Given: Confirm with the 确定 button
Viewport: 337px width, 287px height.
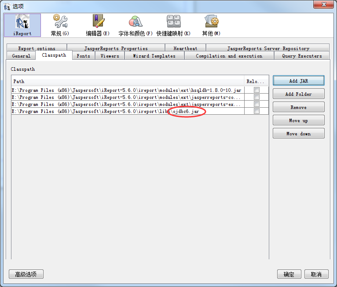Looking at the screenshot, I should [289, 274].
